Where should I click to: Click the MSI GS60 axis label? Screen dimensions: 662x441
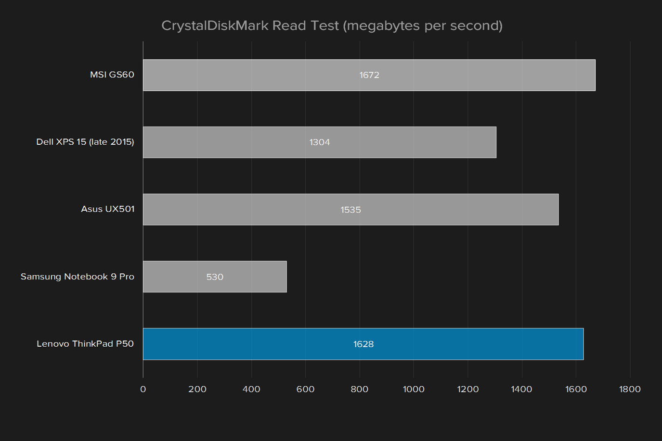pos(112,75)
